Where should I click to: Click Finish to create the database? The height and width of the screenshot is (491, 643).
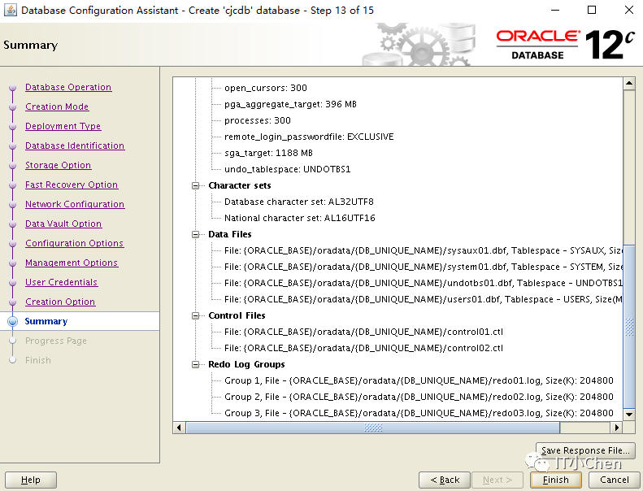(x=556, y=480)
